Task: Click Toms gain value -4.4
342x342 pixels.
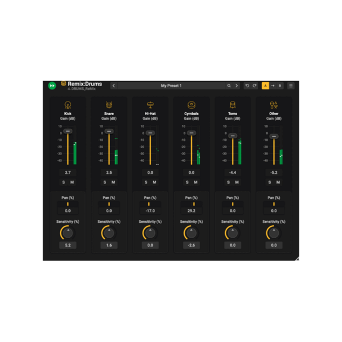Action: [x=233, y=173]
